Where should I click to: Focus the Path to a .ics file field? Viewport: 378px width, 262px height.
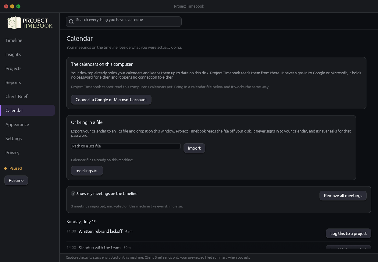(126, 146)
